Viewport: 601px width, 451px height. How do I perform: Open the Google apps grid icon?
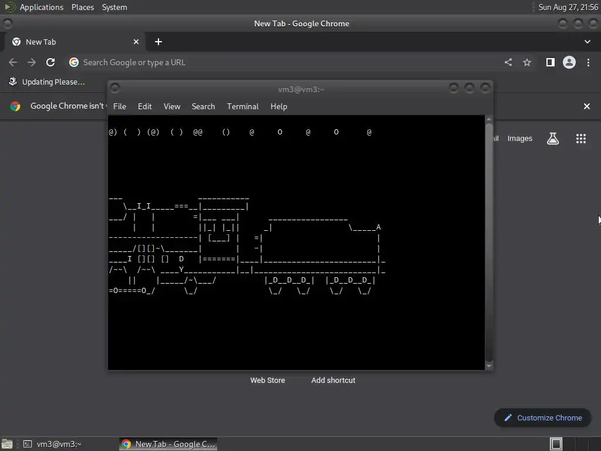[x=581, y=139]
